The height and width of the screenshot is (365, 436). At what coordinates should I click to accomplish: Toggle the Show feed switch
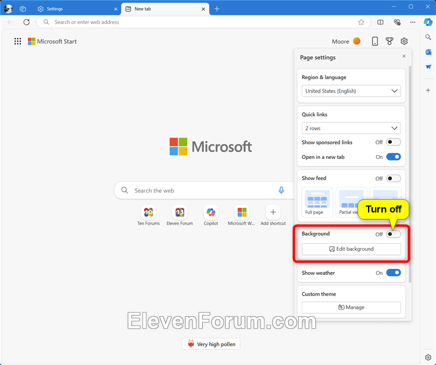pyautogui.click(x=394, y=179)
